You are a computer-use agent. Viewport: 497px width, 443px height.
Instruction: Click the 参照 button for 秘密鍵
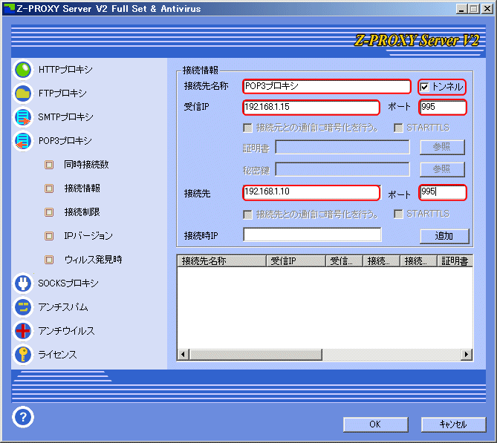tap(442, 169)
